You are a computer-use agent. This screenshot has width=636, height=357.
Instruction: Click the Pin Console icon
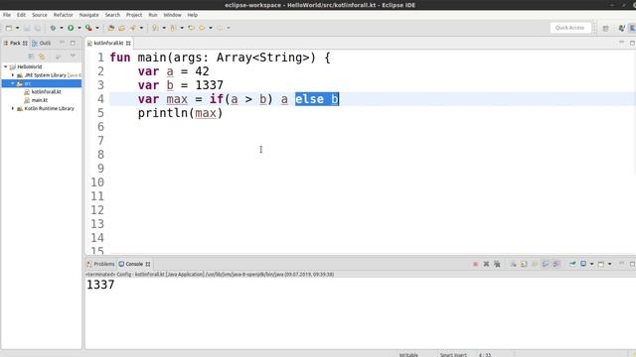pos(572,264)
